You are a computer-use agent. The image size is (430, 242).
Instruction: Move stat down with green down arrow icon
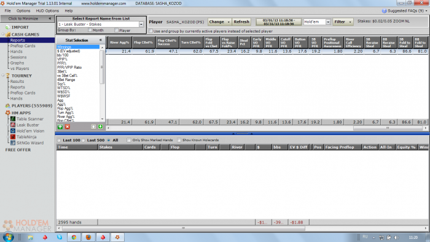(100, 127)
